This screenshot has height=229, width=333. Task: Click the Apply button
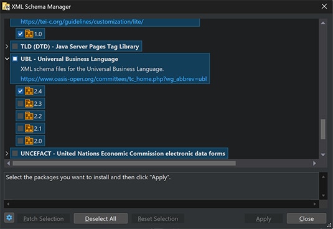point(263,218)
